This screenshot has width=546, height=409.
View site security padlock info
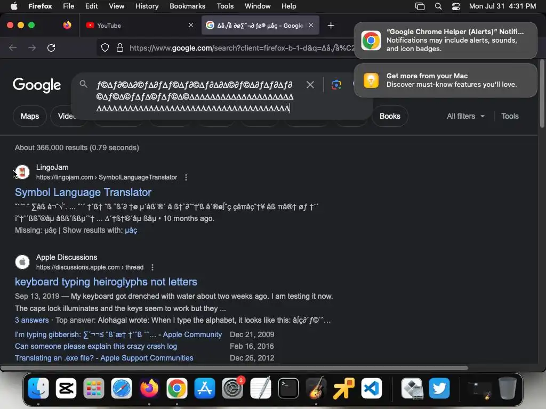[120, 47]
